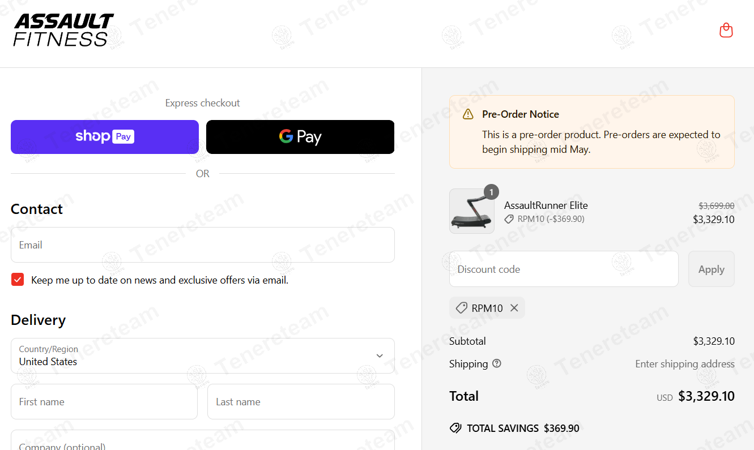Click the Delivery section heading

coord(39,320)
